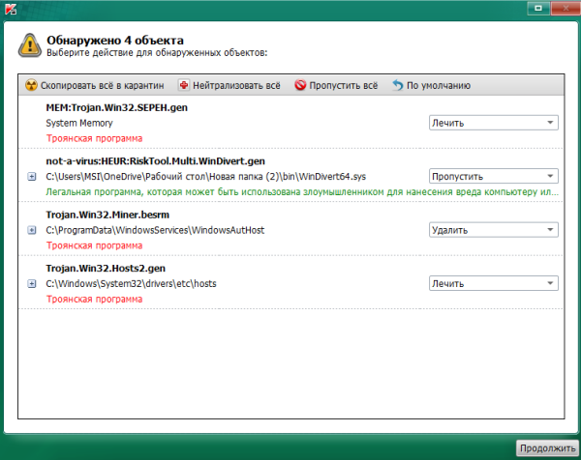Click the WinDivert64.sys file path

pos(206,177)
